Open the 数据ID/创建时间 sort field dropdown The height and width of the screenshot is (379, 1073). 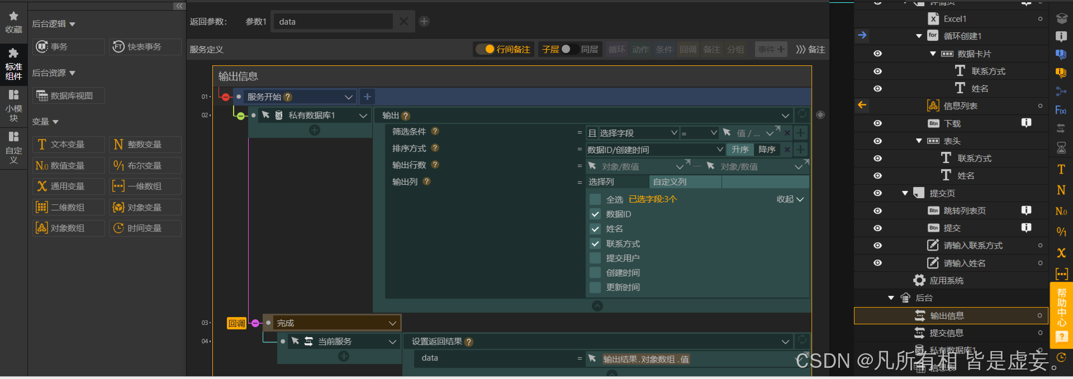(x=656, y=150)
